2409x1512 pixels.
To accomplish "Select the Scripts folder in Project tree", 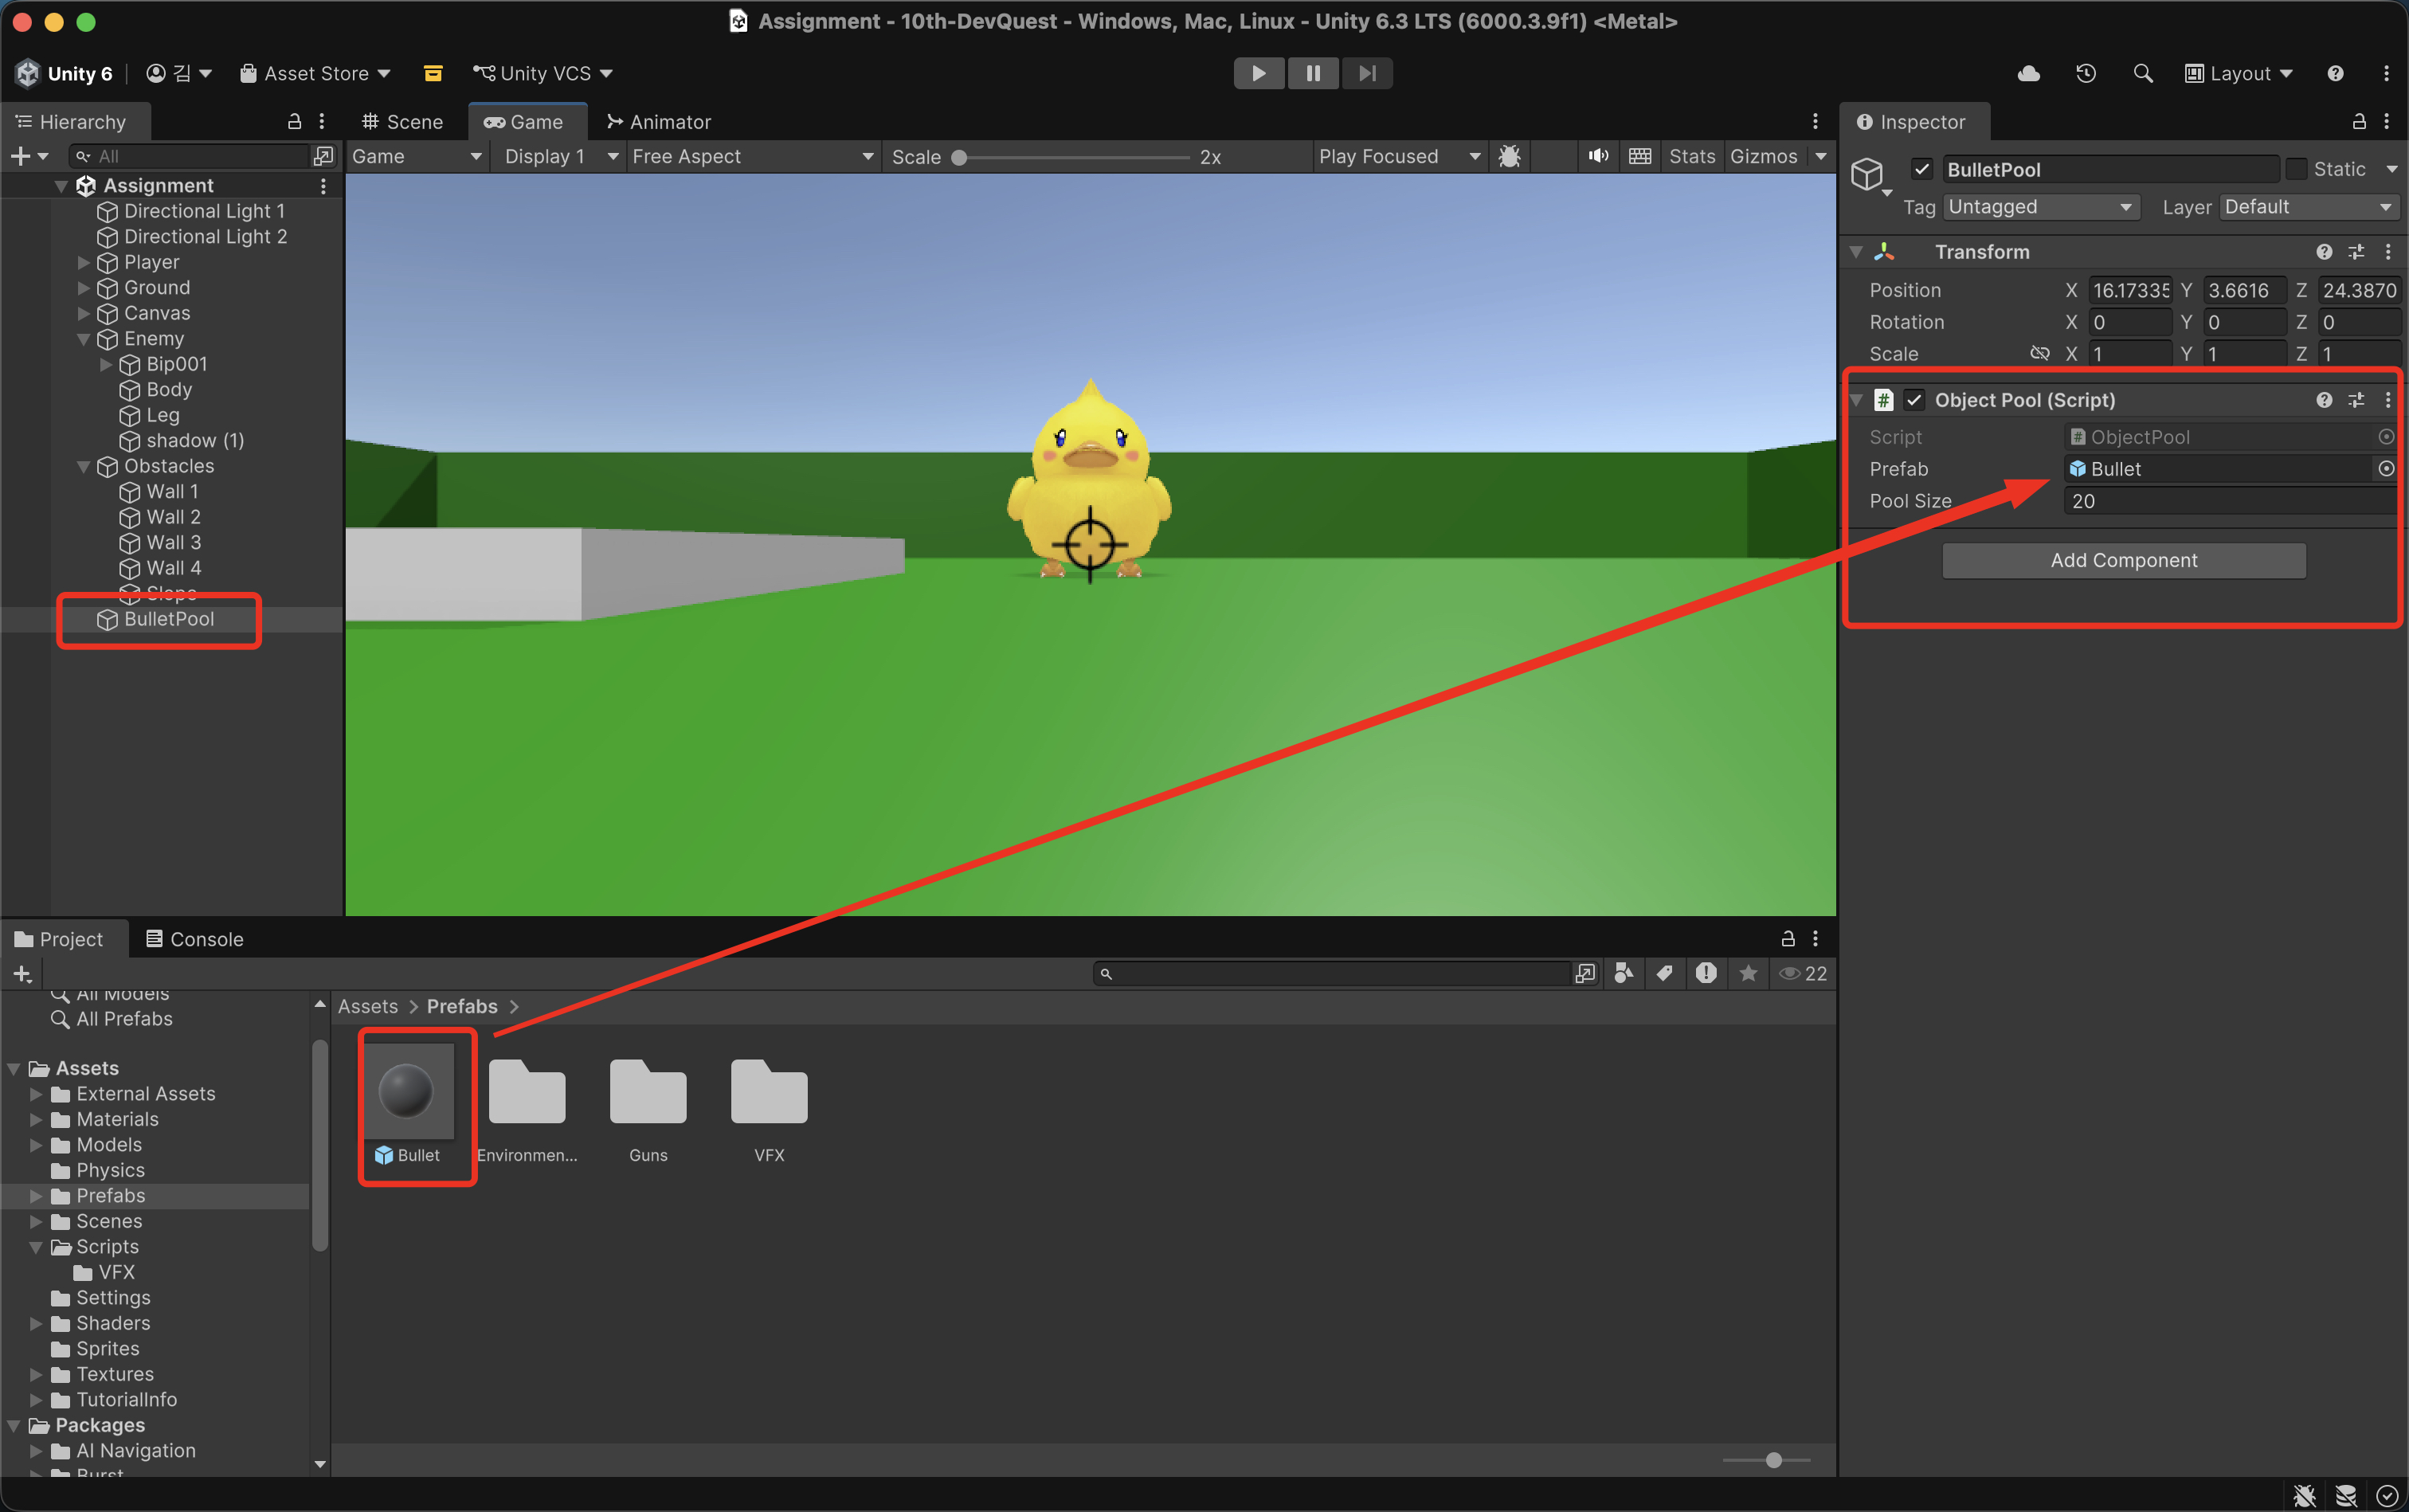I will click(108, 1247).
